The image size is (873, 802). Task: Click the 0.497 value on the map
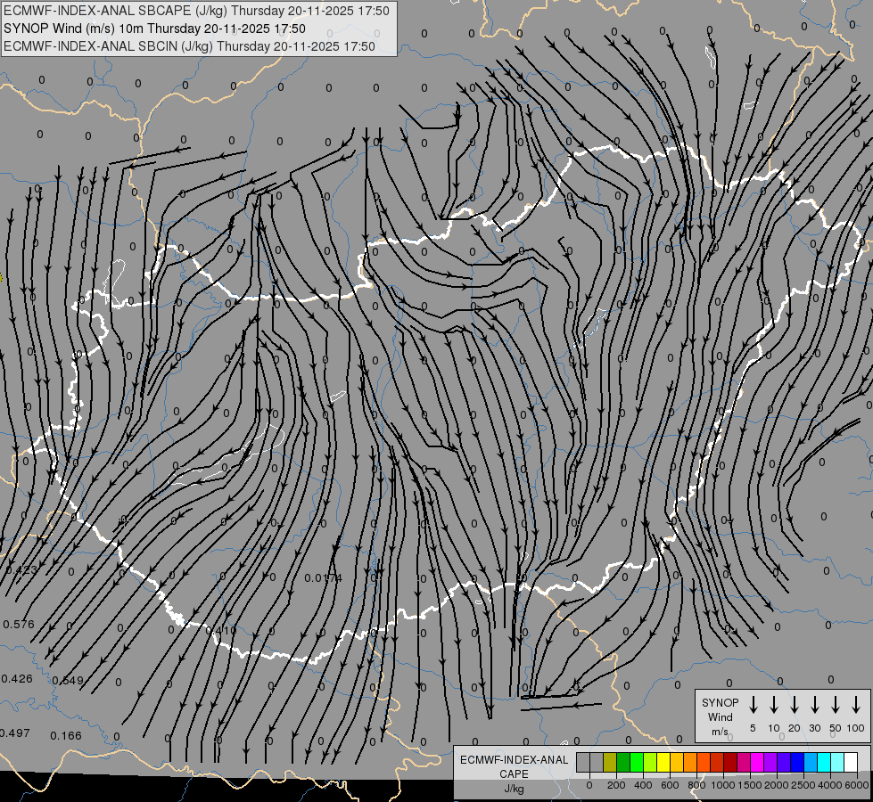(15, 733)
